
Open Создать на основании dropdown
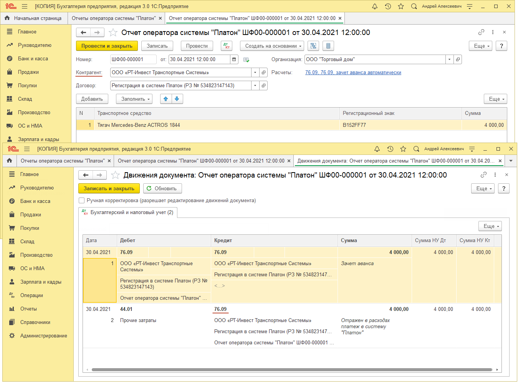click(x=272, y=46)
